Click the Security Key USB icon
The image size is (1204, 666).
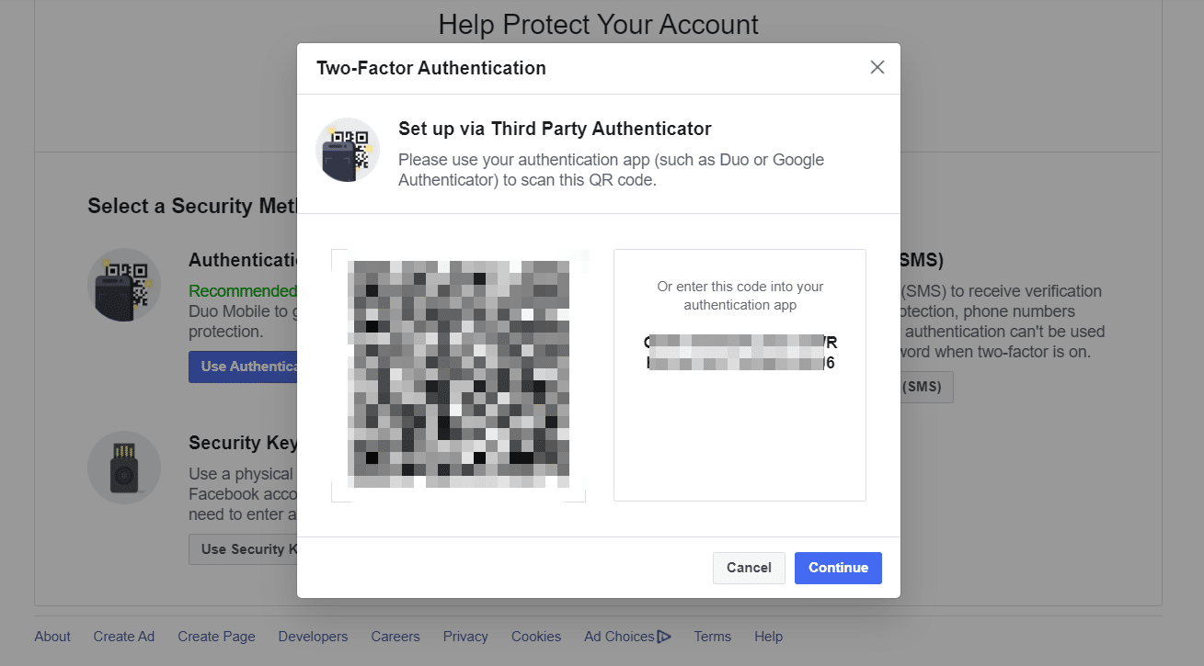click(x=124, y=468)
